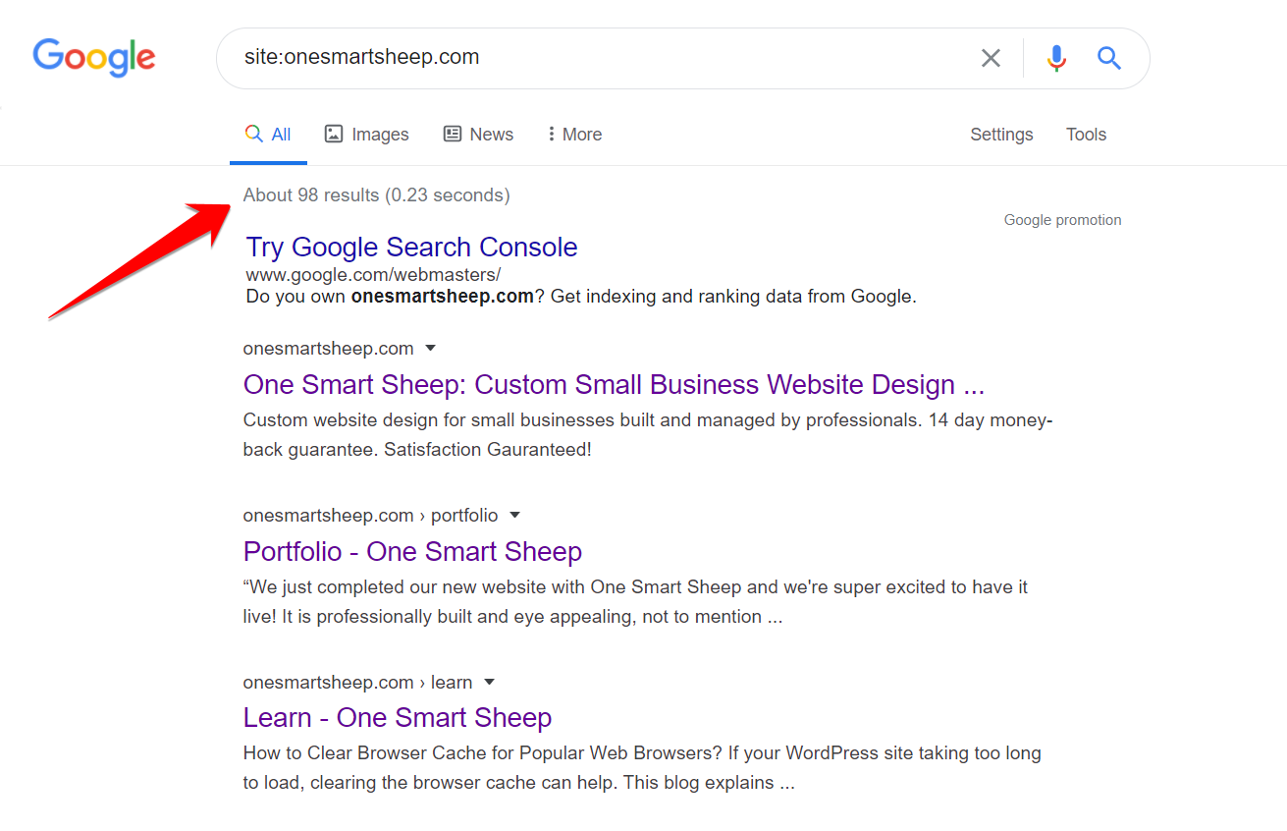Open the search Tools option

click(1086, 135)
